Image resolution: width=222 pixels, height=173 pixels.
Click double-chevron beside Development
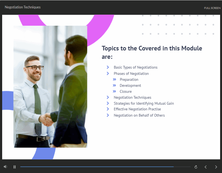[114, 85]
